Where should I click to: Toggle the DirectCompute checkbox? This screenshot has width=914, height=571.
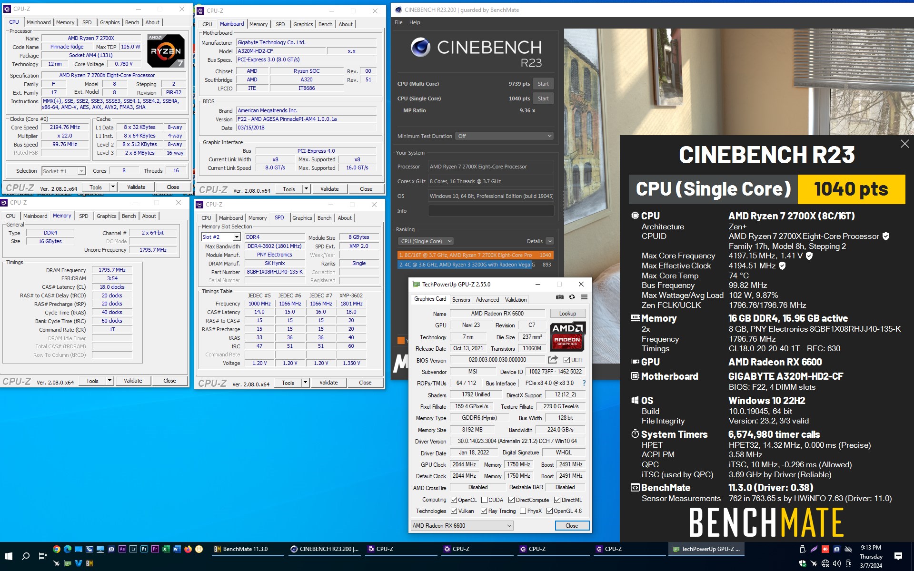point(511,500)
